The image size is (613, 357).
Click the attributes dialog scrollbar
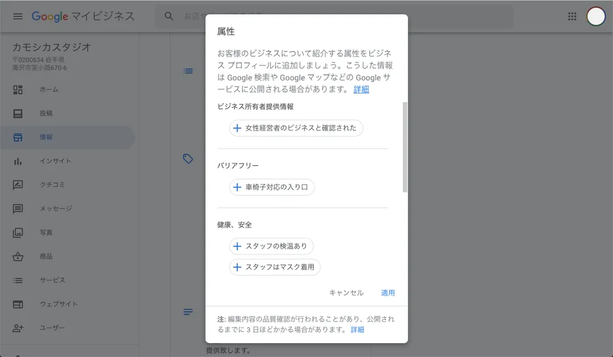(x=405, y=147)
